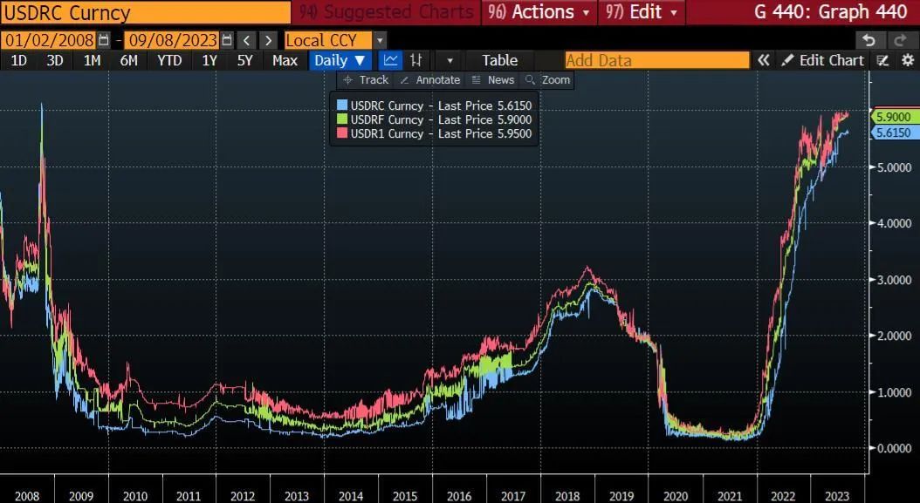The height and width of the screenshot is (503, 920).
Task: Open the Edit menu
Action: pos(642,12)
